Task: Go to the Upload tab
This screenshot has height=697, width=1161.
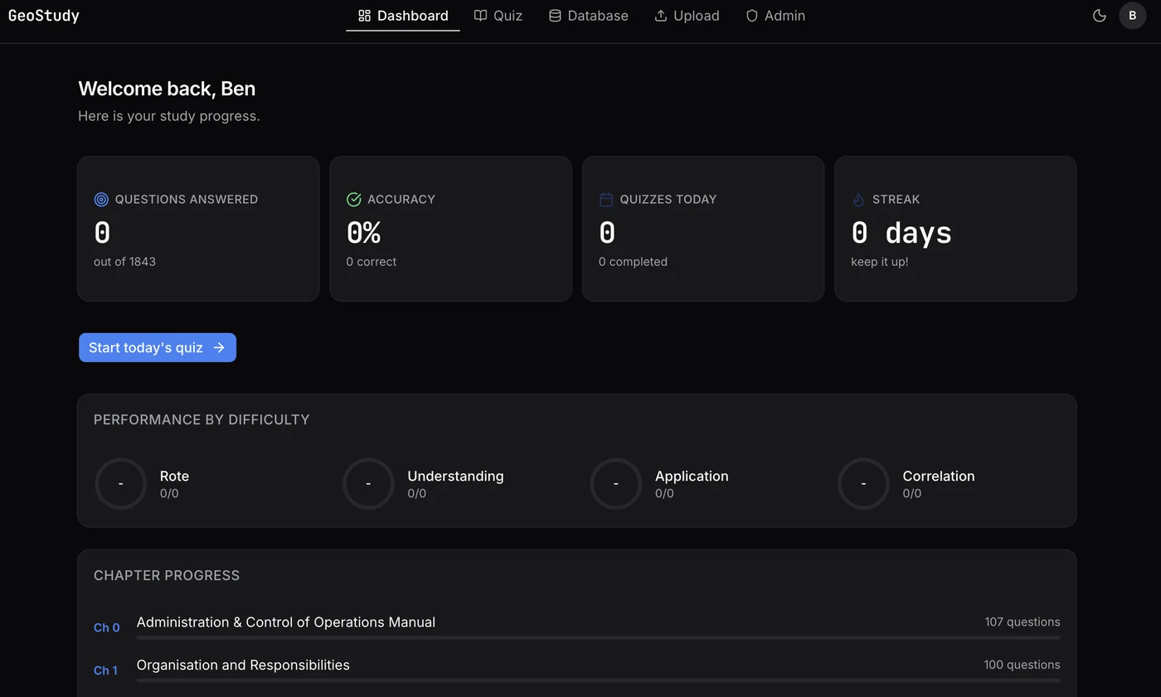Action: tap(687, 16)
